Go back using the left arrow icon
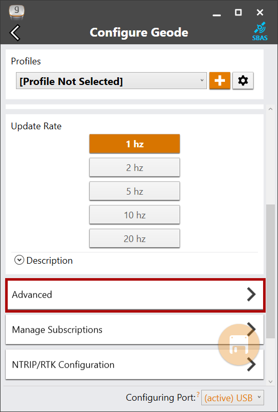This screenshot has height=412, width=278. coord(15,32)
